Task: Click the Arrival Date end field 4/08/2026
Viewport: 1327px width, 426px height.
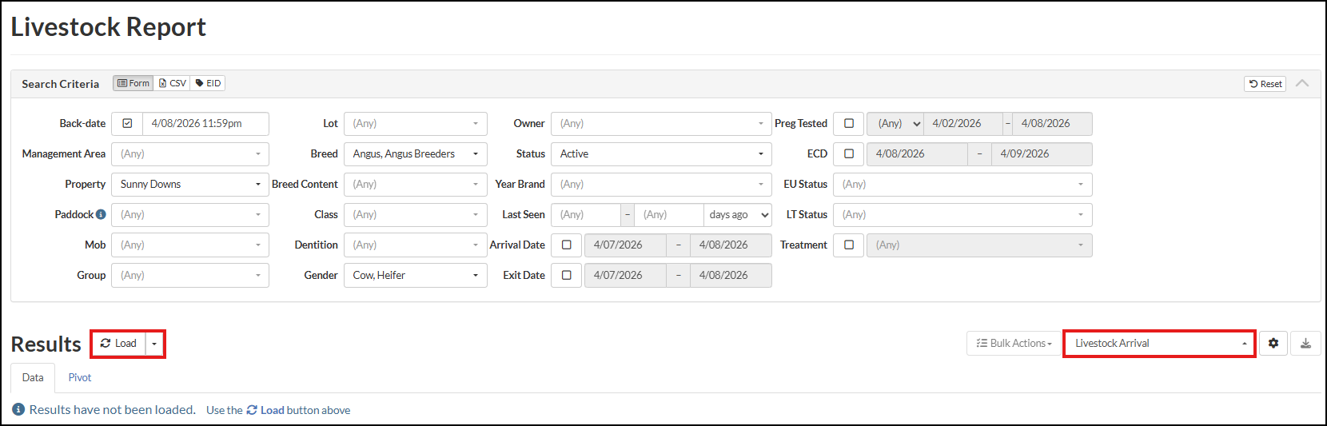Action: click(731, 245)
